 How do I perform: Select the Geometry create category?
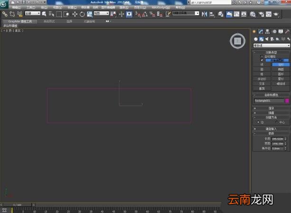pyautogui.click(x=256, y=39)
